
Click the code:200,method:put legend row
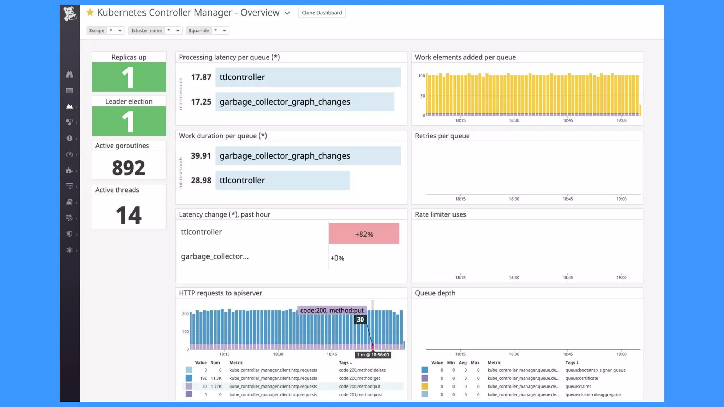pos(293,386)
